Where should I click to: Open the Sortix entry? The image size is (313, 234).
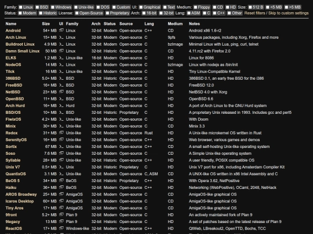point(11,147)
